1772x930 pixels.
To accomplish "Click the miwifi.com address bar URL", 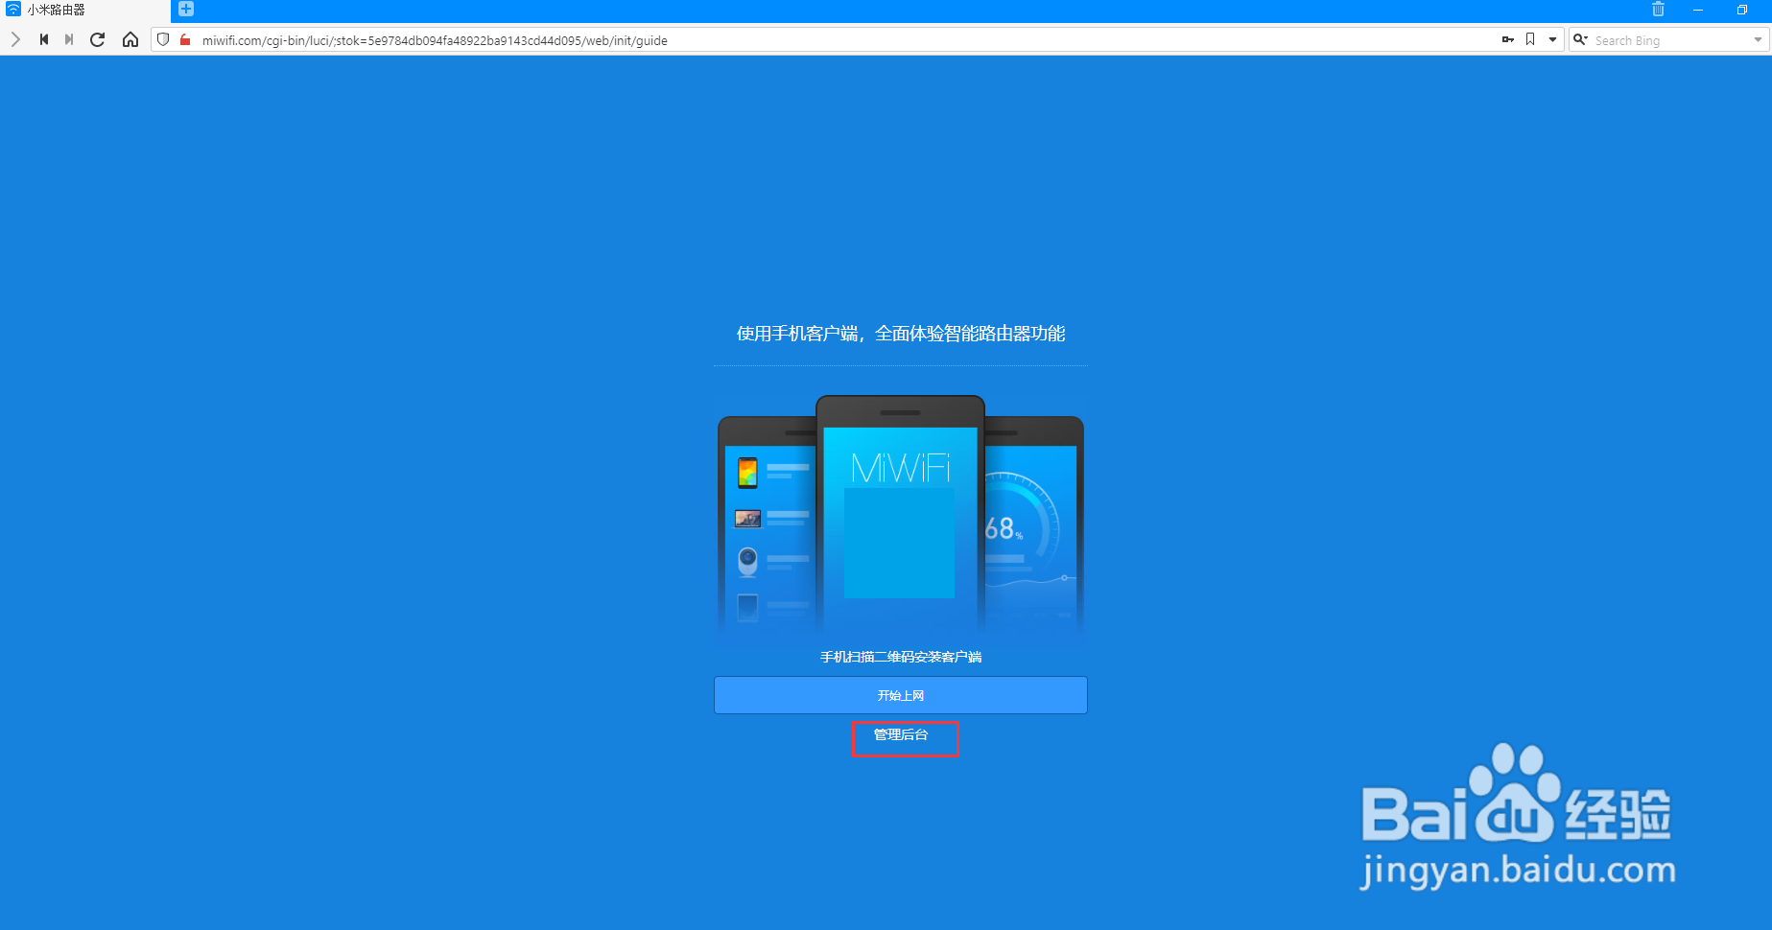I will pos(435,40).
